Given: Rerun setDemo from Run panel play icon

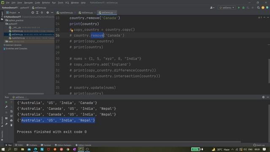Looking at the screenshot, I should [6, 102].
